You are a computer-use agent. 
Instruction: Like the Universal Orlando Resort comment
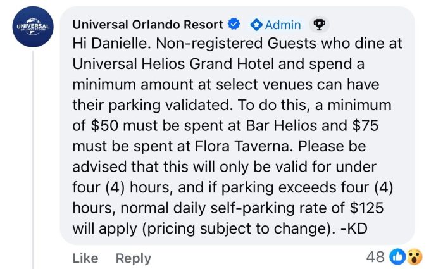click(x=85, y=258)
